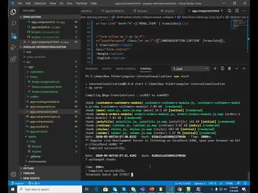The image size is (258, 193).
Task: Open the Source Control view icon
Action: click(x=13, y=35)
